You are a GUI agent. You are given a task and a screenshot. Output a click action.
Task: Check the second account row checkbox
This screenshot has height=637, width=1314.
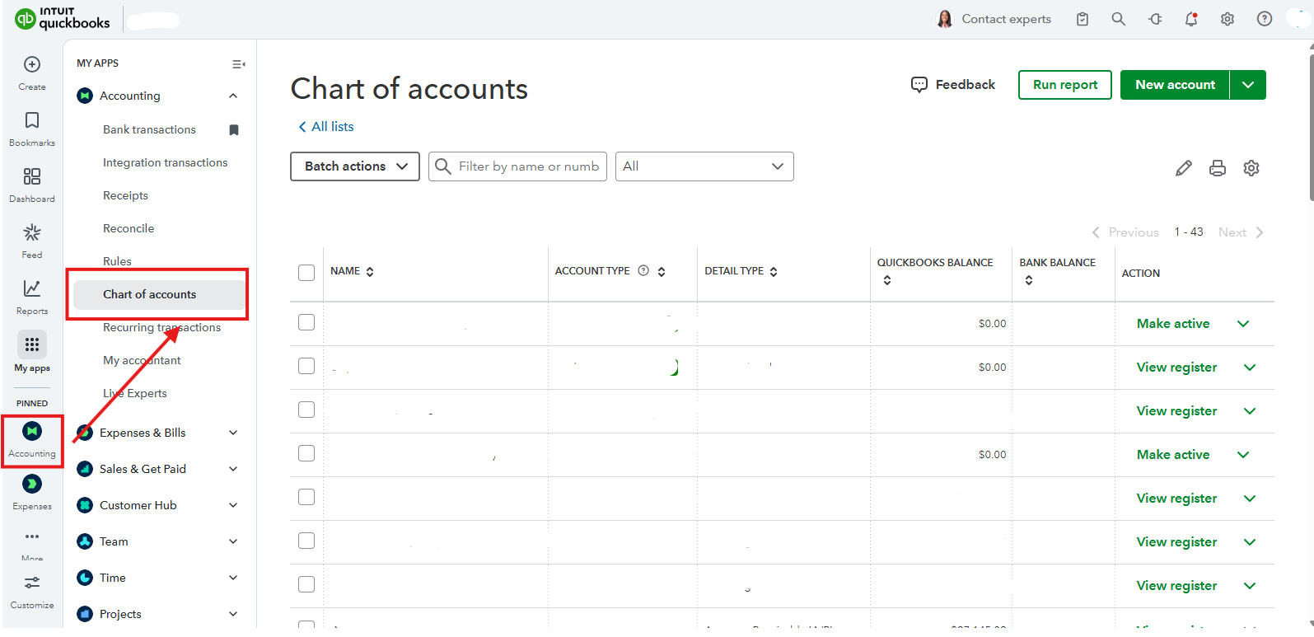click(x=306, y=366)
